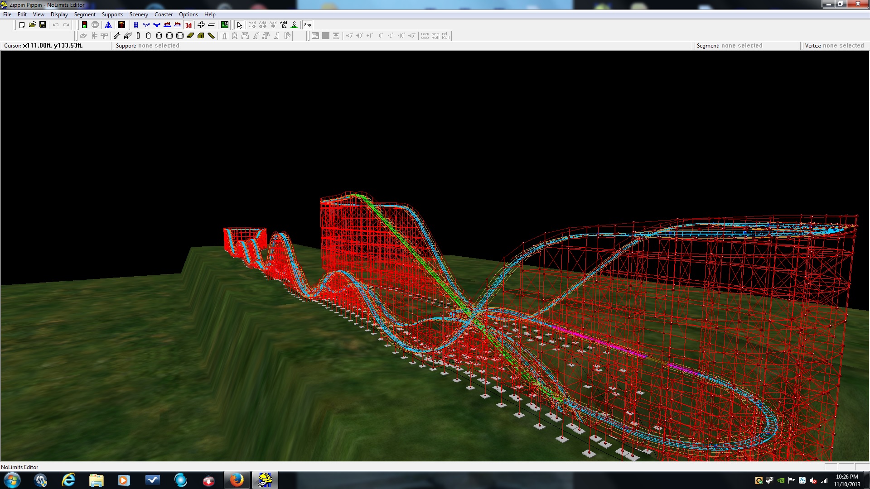Select the thinnest cylinder tube tool

[138, 35]
